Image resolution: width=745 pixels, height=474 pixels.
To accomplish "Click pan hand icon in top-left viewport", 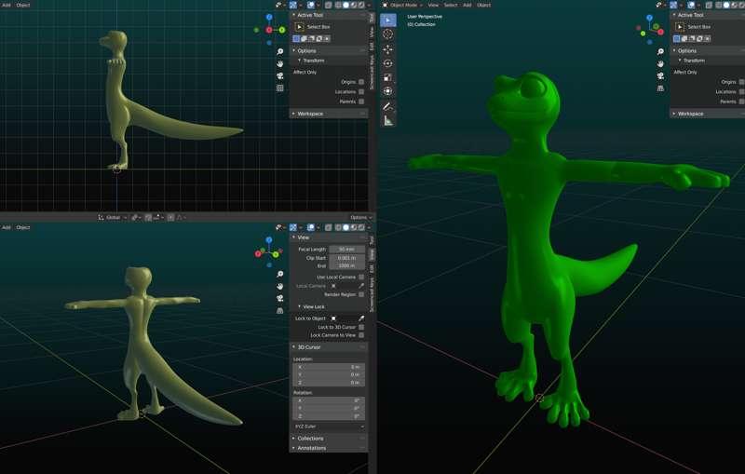I will [280, 63].
